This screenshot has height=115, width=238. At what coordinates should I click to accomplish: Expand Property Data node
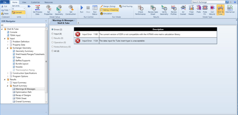(8, 45)
